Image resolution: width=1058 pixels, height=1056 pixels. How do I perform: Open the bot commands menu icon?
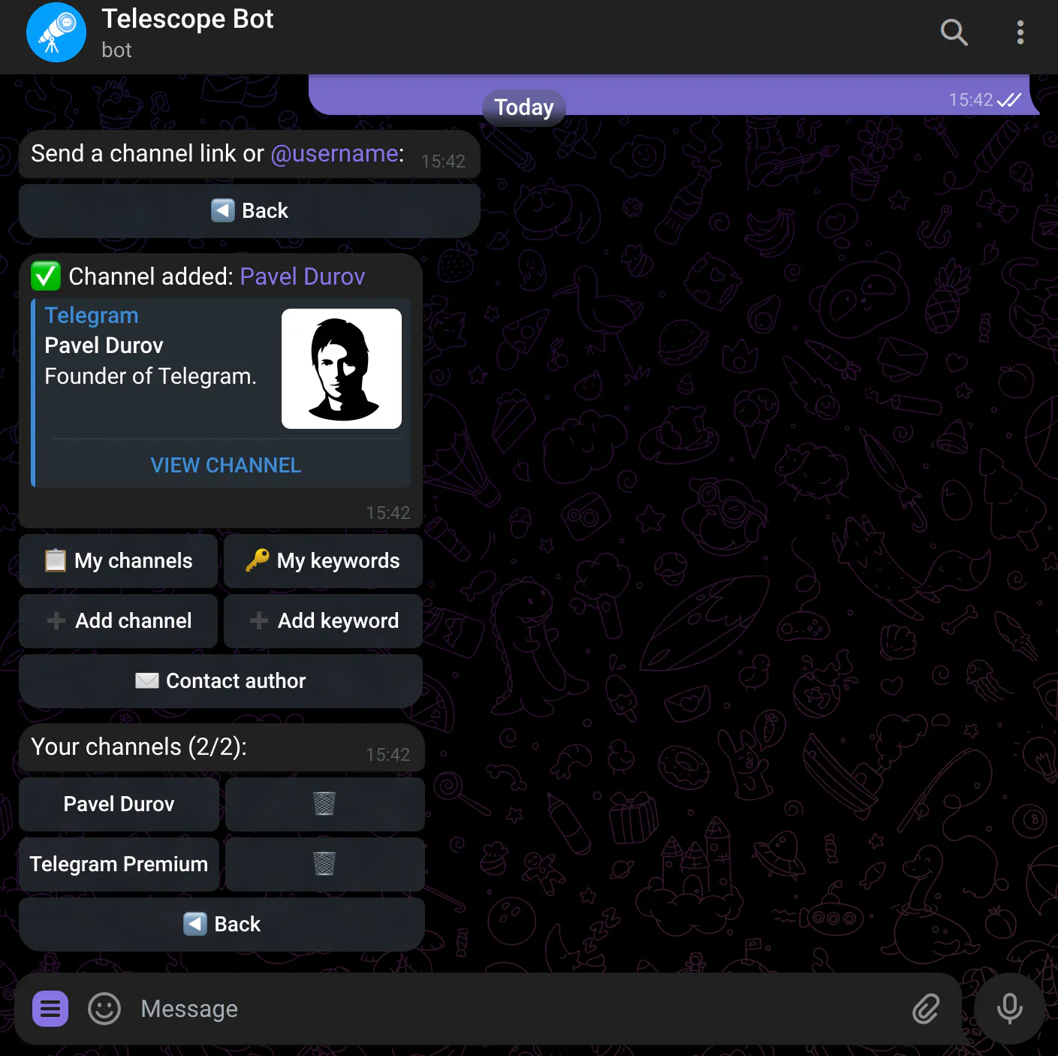point(50,1009)
